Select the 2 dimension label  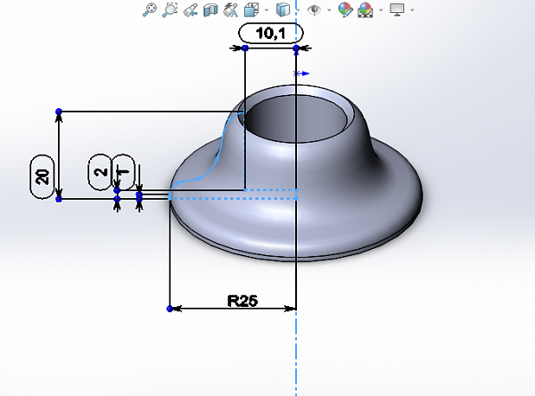tap(100, 172)
